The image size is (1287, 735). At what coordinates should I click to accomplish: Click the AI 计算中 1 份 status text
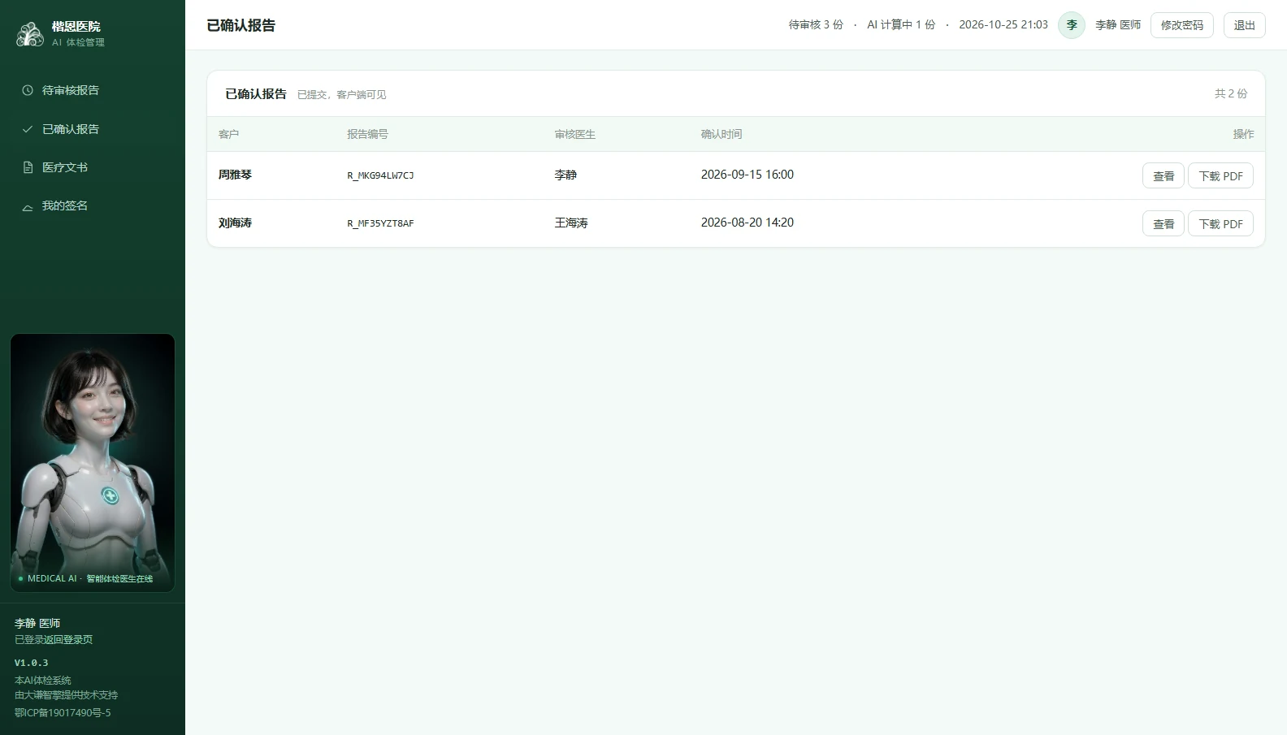pos(901,25)
